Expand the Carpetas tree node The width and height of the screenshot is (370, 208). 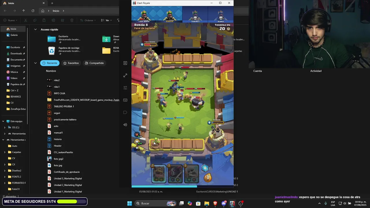coord(5,152)
